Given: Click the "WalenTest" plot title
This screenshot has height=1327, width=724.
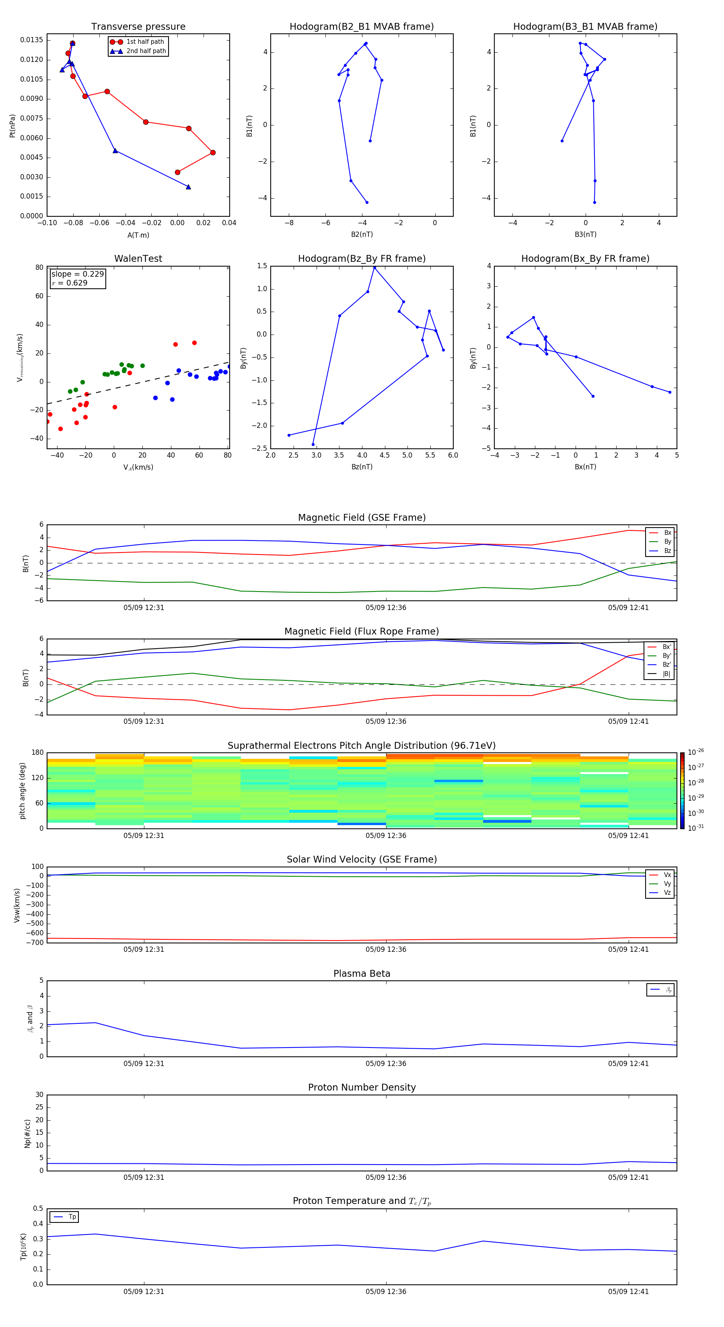Looking at the screenshot, I should pyautogui.click(x=138, y=259).
